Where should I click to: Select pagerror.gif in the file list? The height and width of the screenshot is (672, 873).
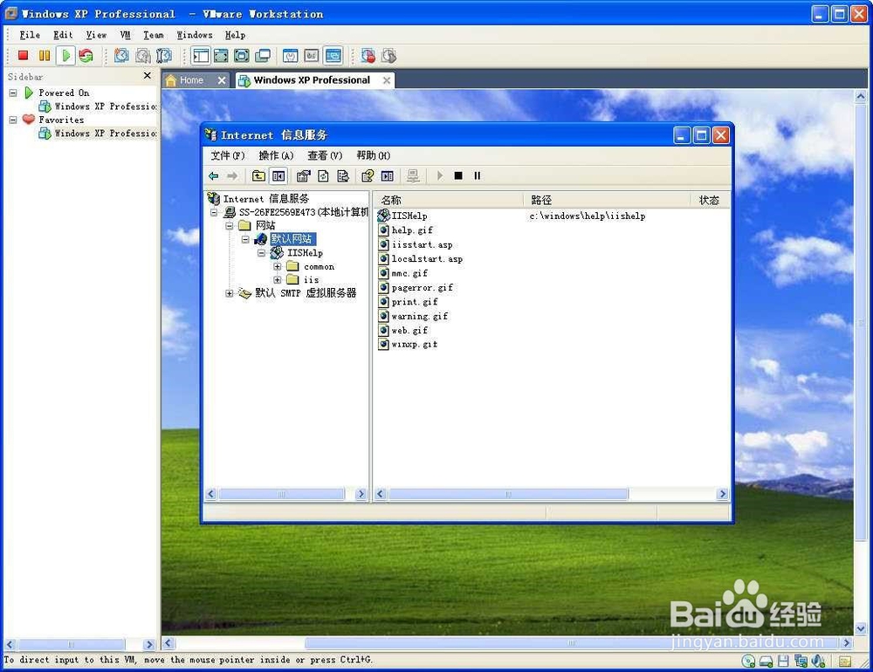(x=422, y=288)
